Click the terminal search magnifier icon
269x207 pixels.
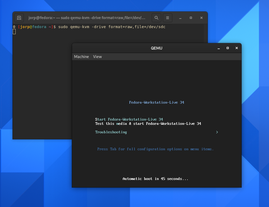pos(156,18)
